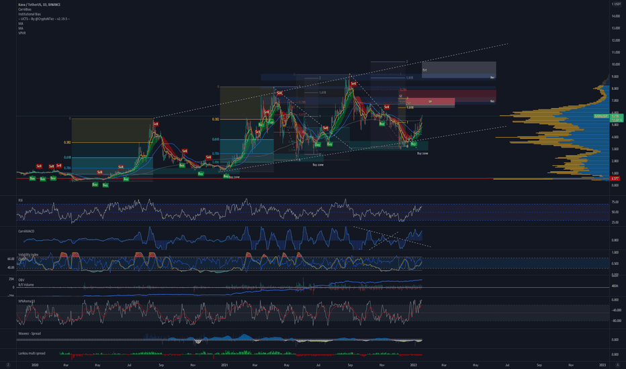This screenshot has height=369, width=626.
Task: Click 10.000 on the price axis
Action: [615, 64]
